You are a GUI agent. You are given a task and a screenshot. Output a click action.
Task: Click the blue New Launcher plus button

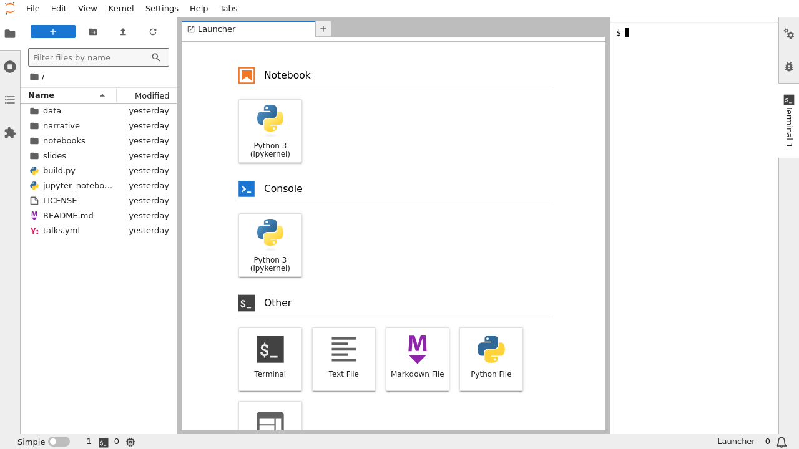click(53, 32)
